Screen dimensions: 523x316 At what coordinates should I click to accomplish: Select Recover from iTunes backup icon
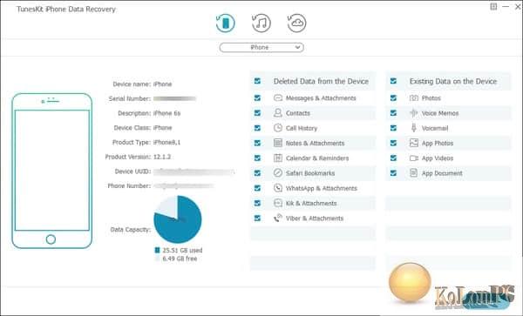[x=261, y=23]
